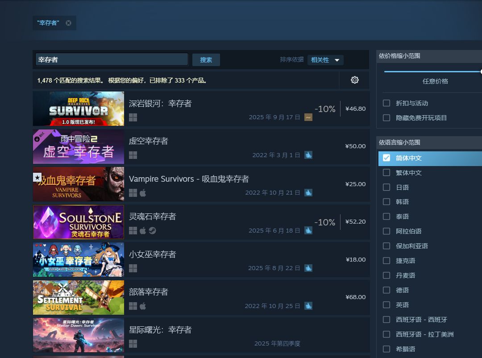Check 西班牙语 - 拉丁美洲 language filter

tap(386, 334)
